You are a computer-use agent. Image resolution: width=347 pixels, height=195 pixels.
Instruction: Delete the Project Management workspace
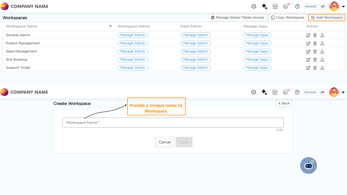point(315,44)
